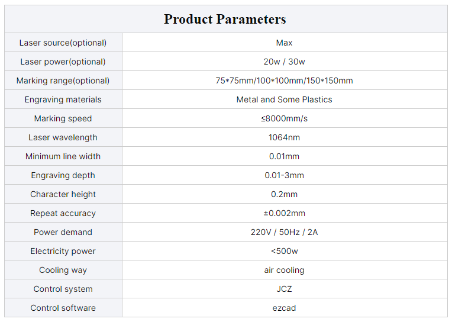This screenshot has width=452, height=325.
Task: Select the Laser source(optional) label cell
Action: (63, 43)
